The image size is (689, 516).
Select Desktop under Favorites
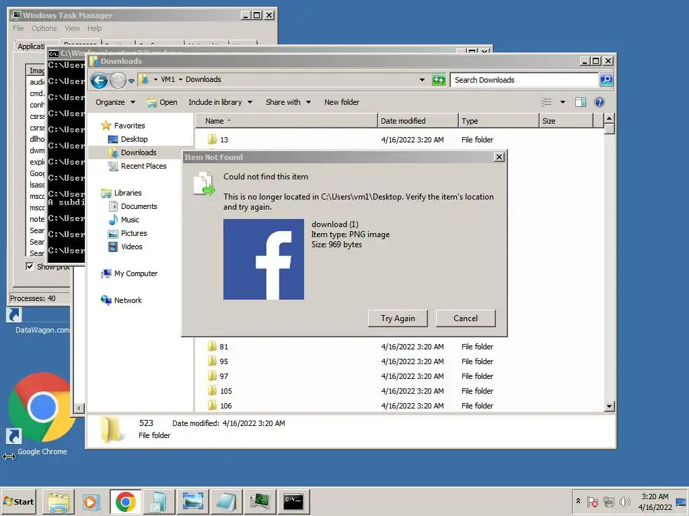coord(134,139)
